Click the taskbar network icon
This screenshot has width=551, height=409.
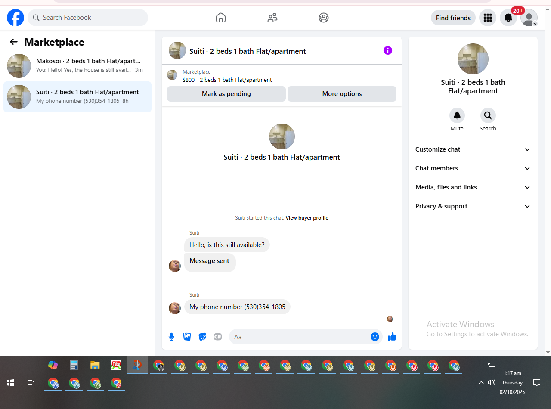point(492,365)
